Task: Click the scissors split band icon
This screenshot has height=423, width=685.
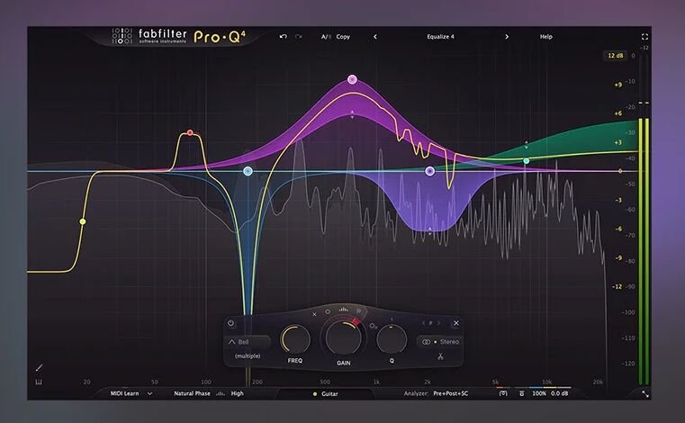Action: point(441,356)
